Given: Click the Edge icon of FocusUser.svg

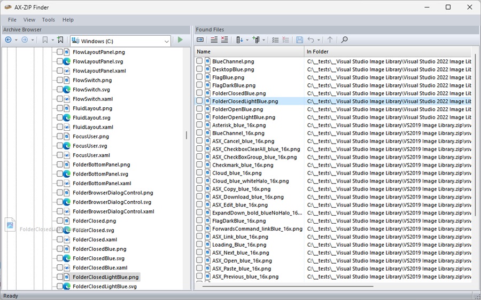Looking at the screenshot, I should pyautogui.click(x=67, y=146).
